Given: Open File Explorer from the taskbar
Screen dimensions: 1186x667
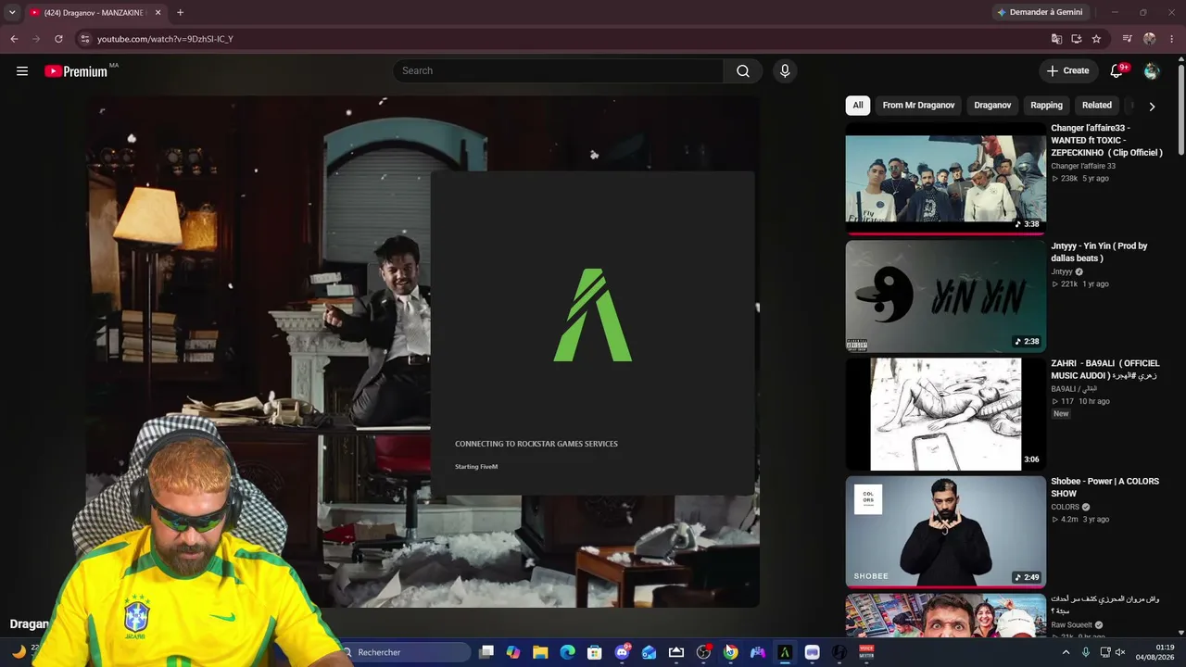Looking at the screenshot, I should (x=540, y=652).
